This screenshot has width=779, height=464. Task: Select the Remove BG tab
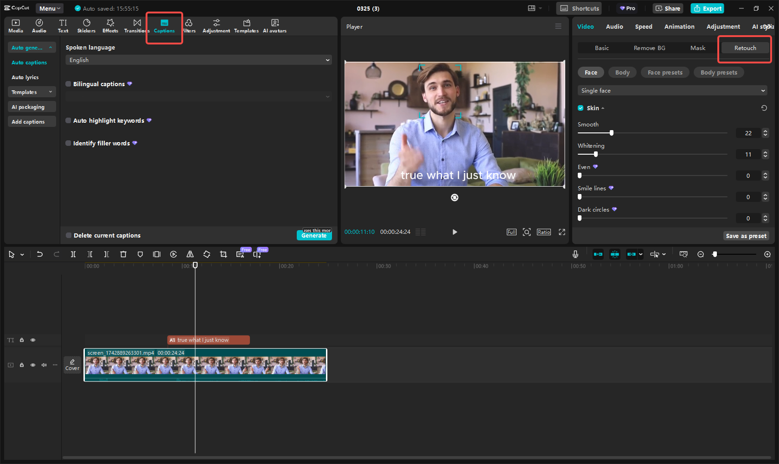[x=649, y=48]
